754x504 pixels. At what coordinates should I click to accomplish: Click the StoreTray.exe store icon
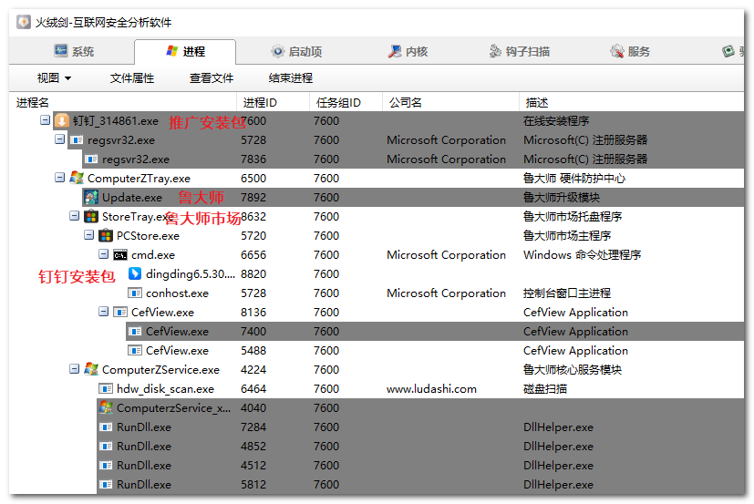(x=91, y=216)
